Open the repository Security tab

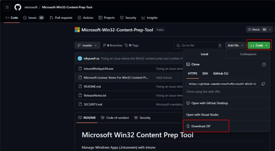click(128, 18)
